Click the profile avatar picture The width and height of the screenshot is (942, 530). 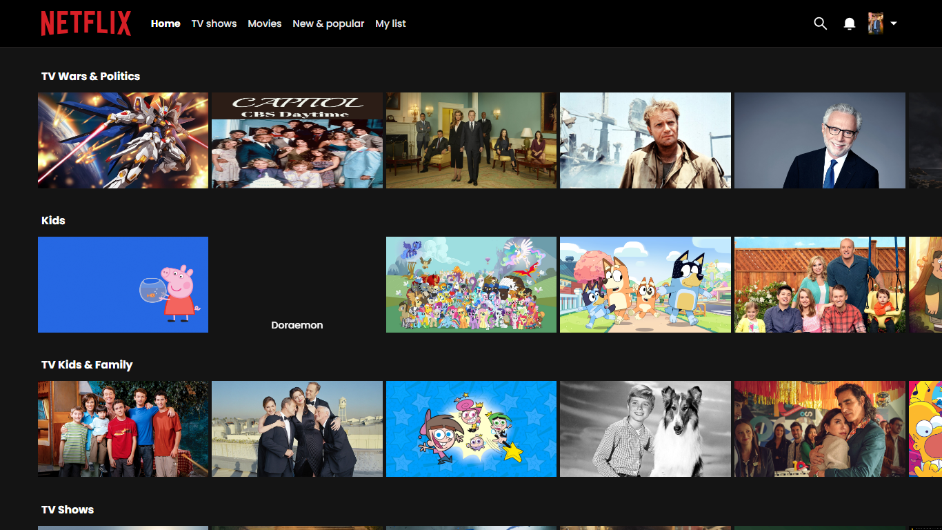876,23
